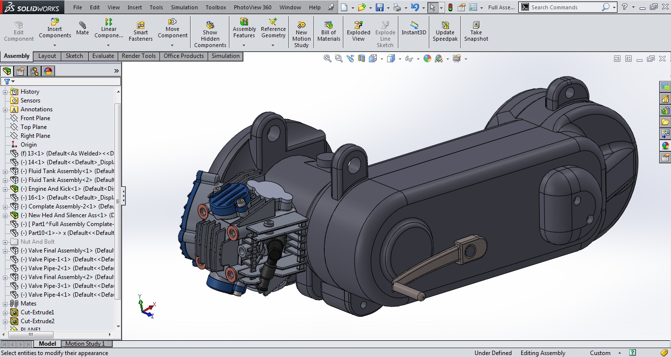Click the Apply Scene icon

(x=439, y=58)
